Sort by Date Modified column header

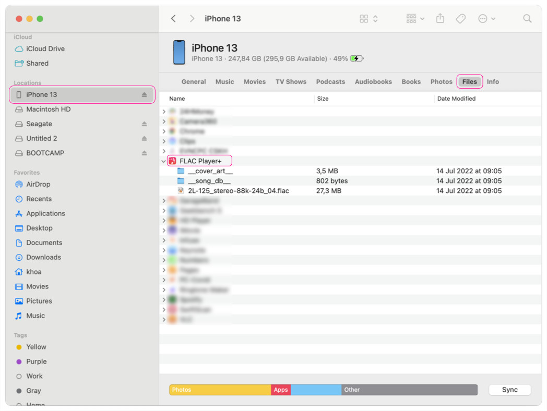(x=456, y=99)
